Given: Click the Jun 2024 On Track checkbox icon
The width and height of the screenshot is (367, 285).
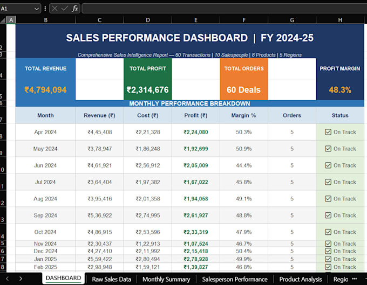Looking at the screenshot, I should click(328, 165).
